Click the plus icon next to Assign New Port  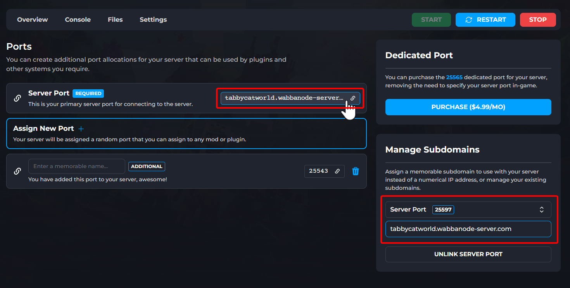click(x=81, y=128)
